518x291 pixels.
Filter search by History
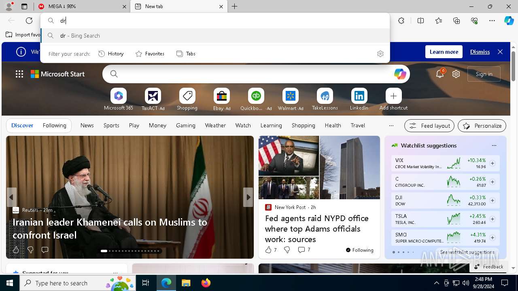pyautogui.click(x=111, y=54)
